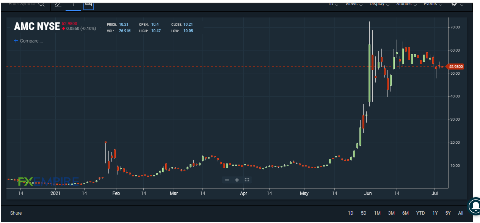
Task: Zoom in the chart with plus icon
Action: (x=237, y=180)
